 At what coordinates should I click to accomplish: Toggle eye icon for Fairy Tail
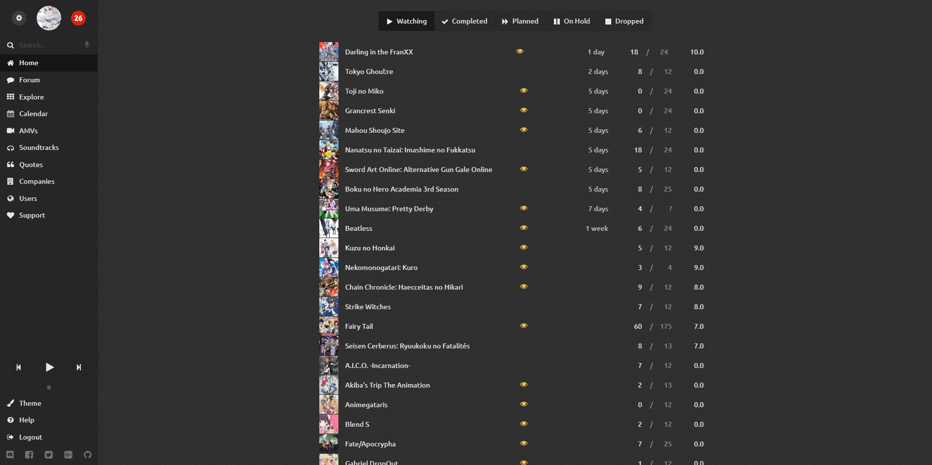pyautogui.click(x=524, y=325)
